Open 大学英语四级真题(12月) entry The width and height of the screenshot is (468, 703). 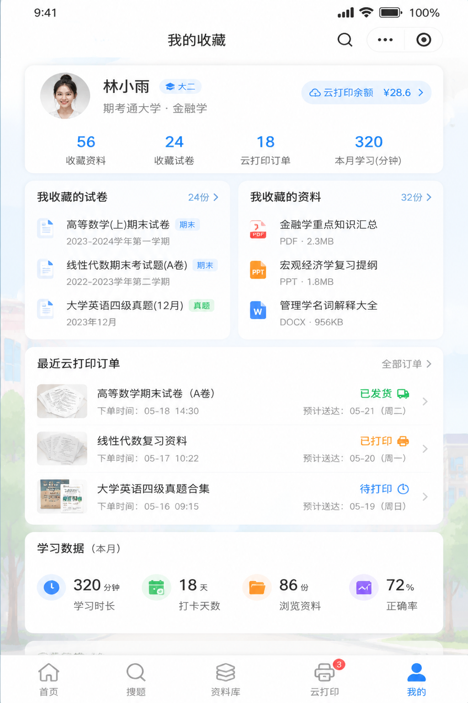pyautogui.click(x=128, y=314)
